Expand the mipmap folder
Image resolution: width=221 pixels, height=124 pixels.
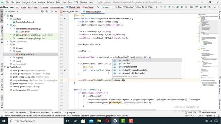(x=11, y=58)
